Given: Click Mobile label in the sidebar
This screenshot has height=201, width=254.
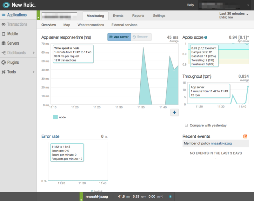Looking at the screenshot, I should click(12, 34).
